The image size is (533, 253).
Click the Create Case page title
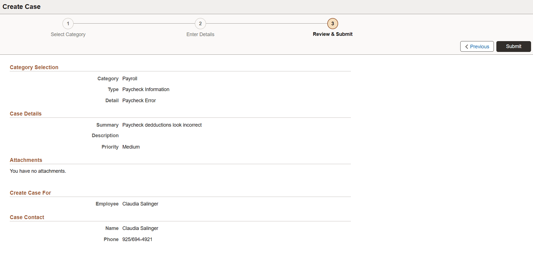pos(21,6)
